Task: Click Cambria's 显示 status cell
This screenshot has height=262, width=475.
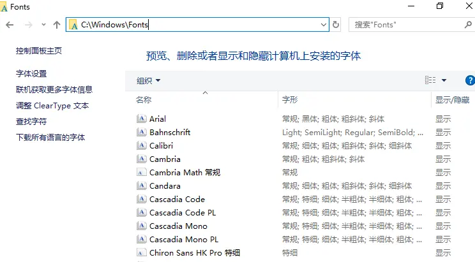Action: coord(443,159)
